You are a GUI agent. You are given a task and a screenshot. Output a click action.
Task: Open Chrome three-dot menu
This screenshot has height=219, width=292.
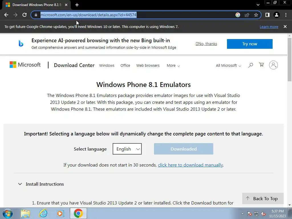(286, 15)
